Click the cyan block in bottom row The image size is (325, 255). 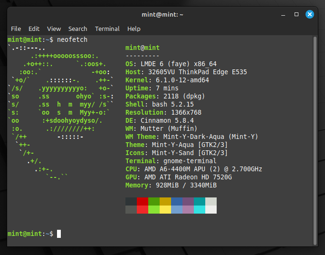click(x=200, y=209)
